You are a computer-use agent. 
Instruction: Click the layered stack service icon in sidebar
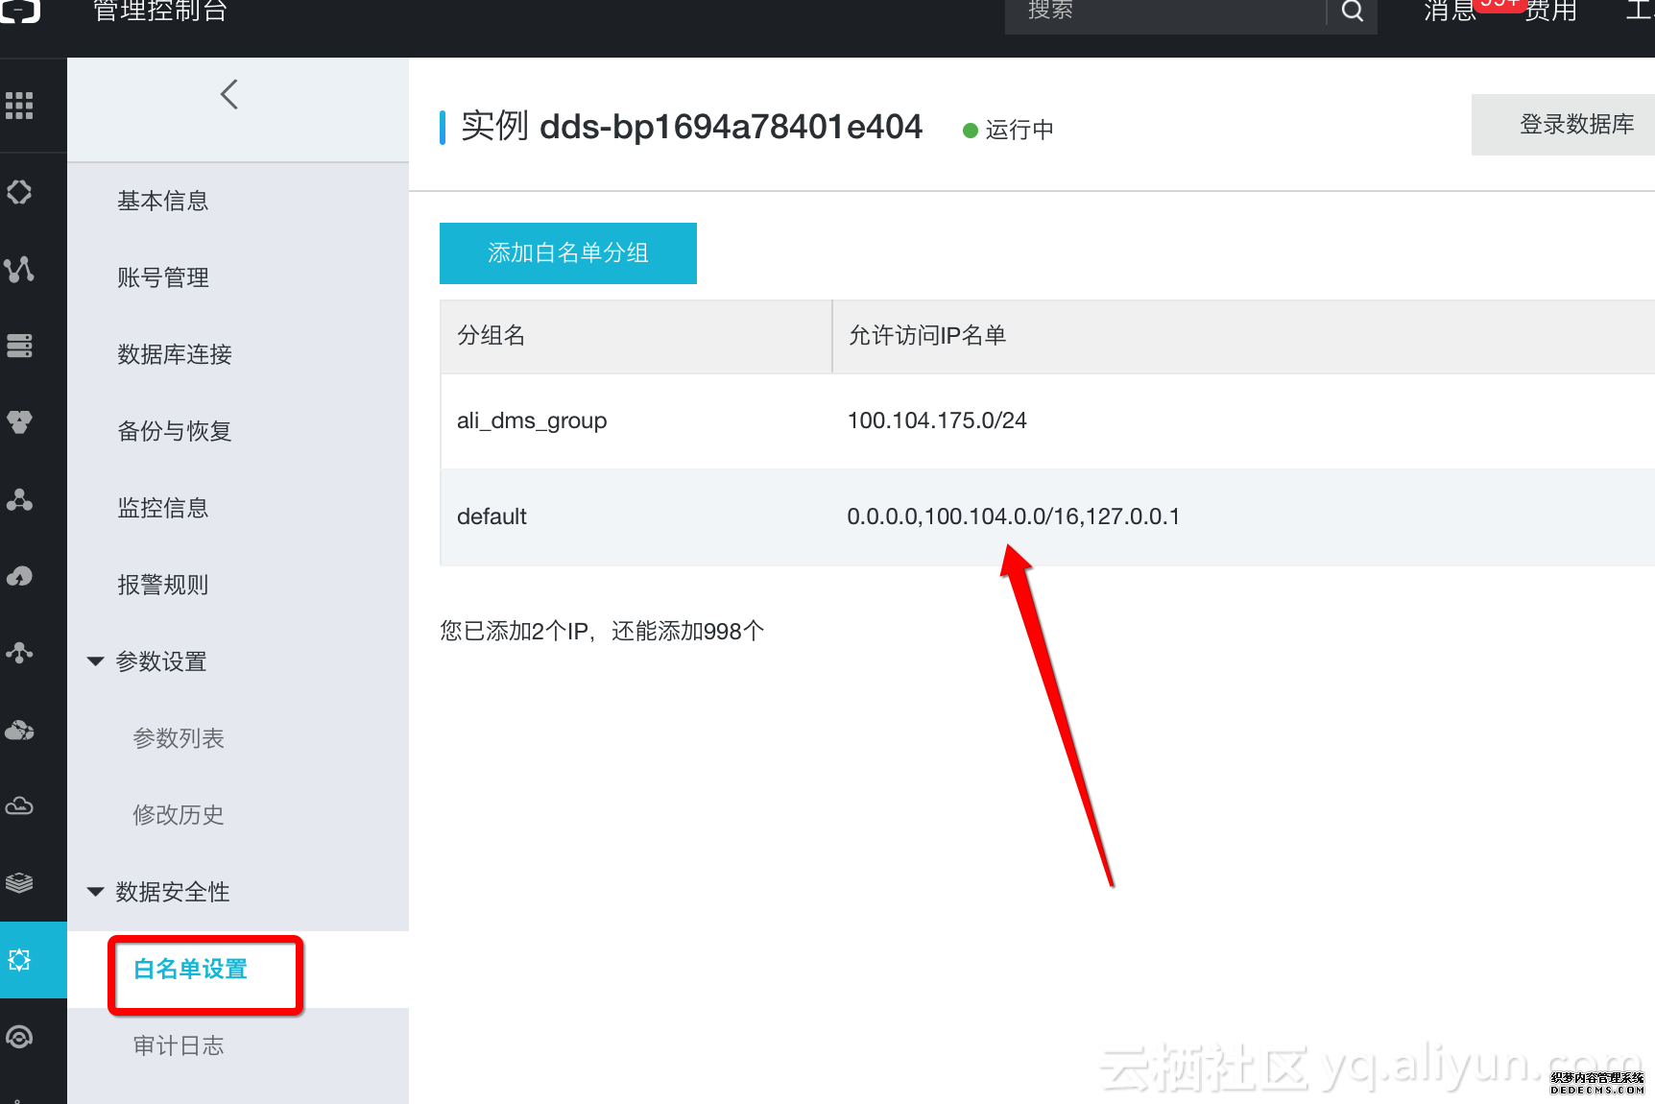pos(19,883)
